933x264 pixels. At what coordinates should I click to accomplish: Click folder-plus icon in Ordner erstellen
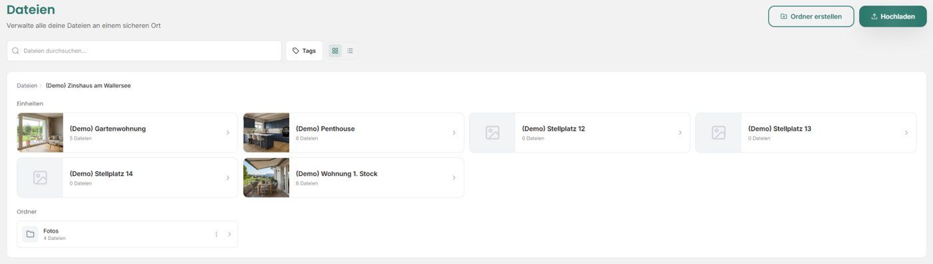784,17
